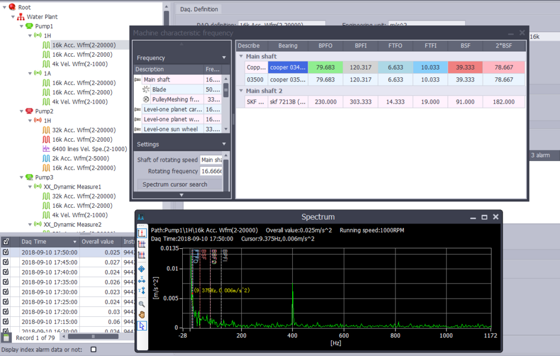Screen dimensions: 560x356
Task: Click the Y-axis scaling icon in Spectrum toolbar
Action: 142,291
